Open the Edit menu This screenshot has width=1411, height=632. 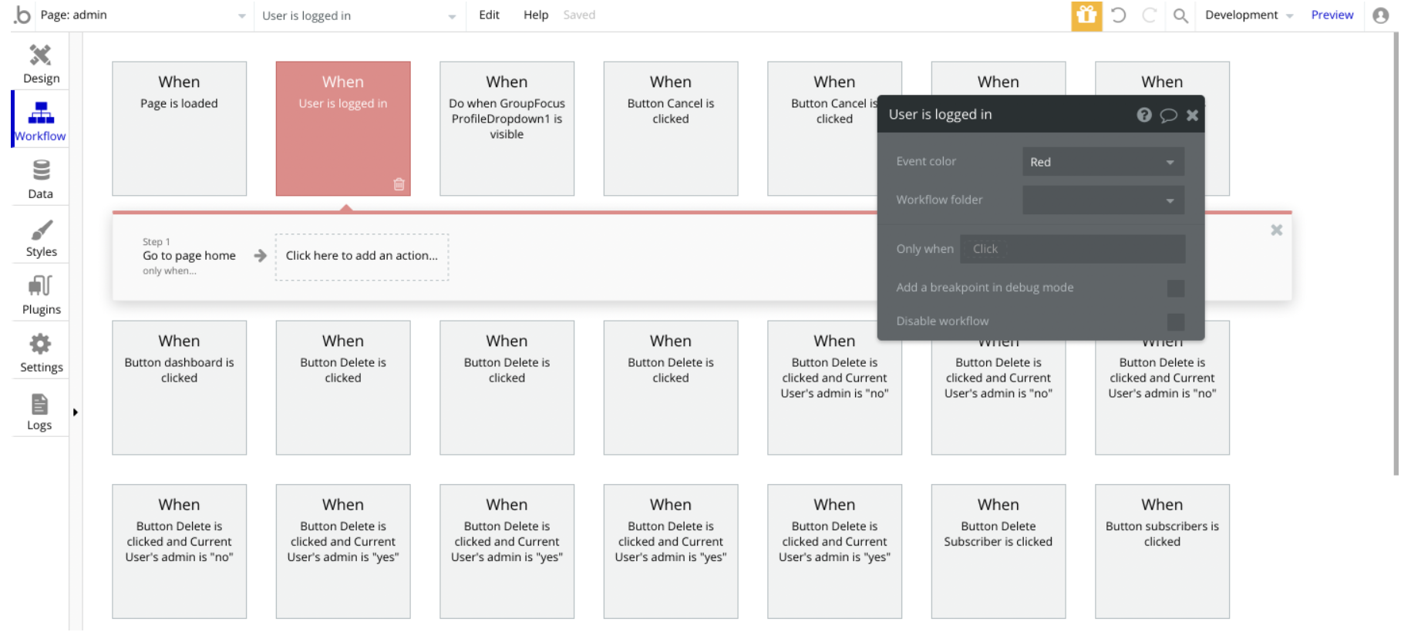(x=489, y=15)
